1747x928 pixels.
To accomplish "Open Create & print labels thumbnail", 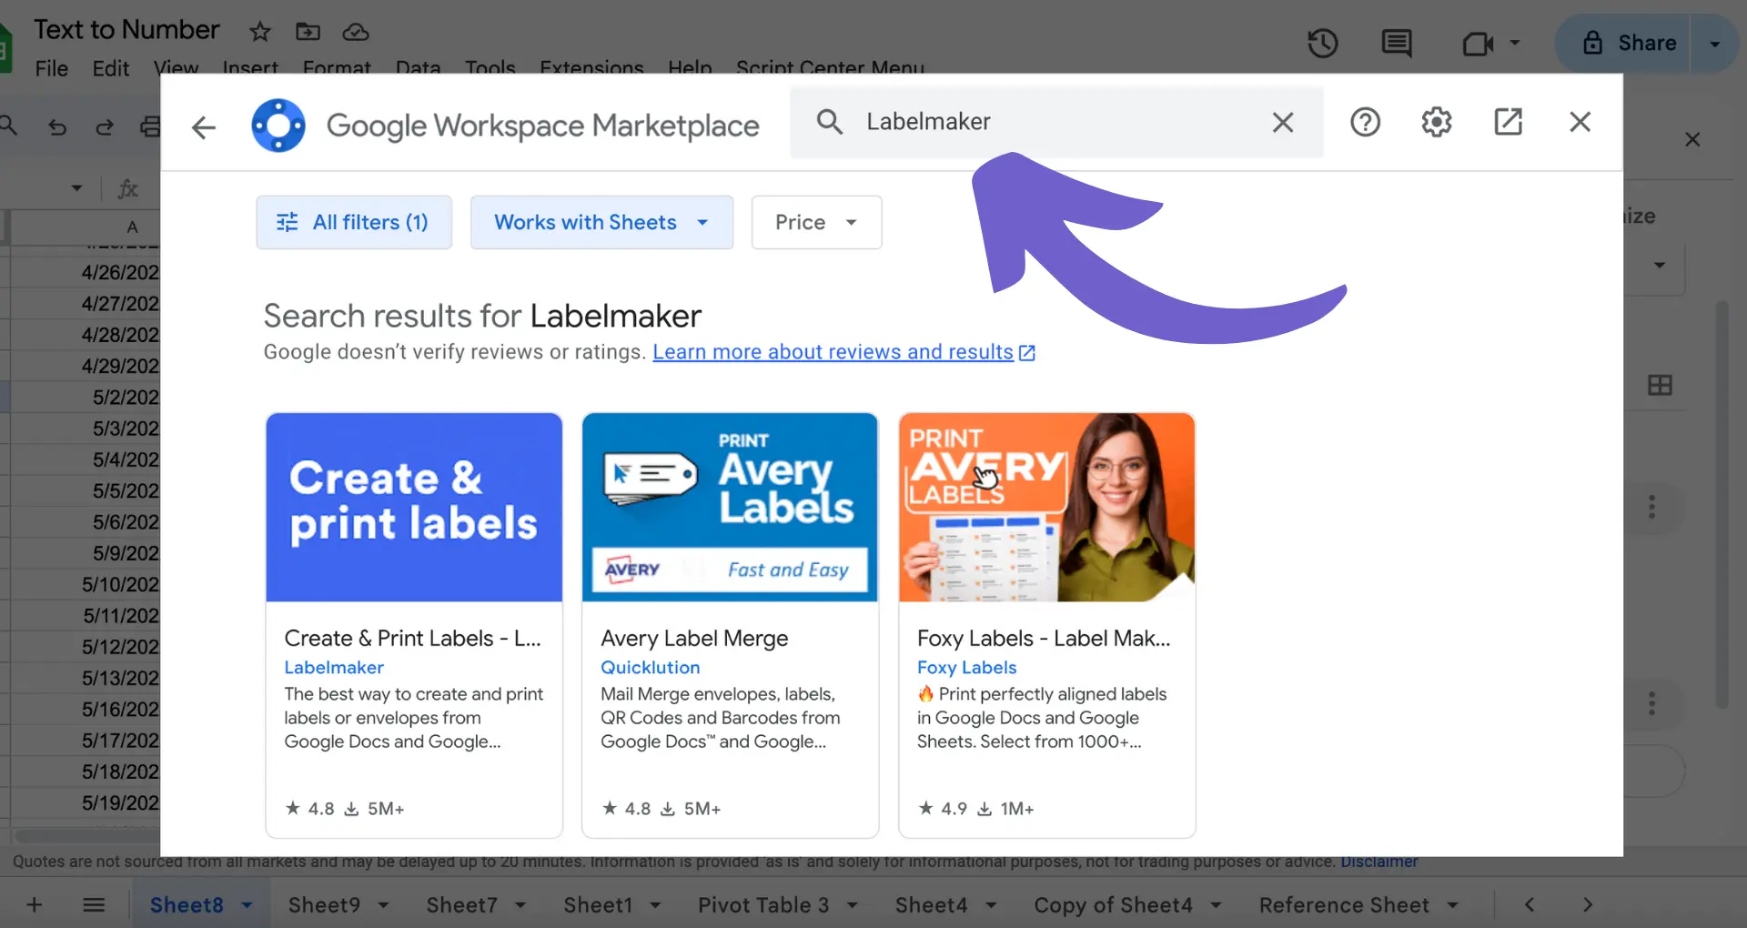I will pos(414,508).
